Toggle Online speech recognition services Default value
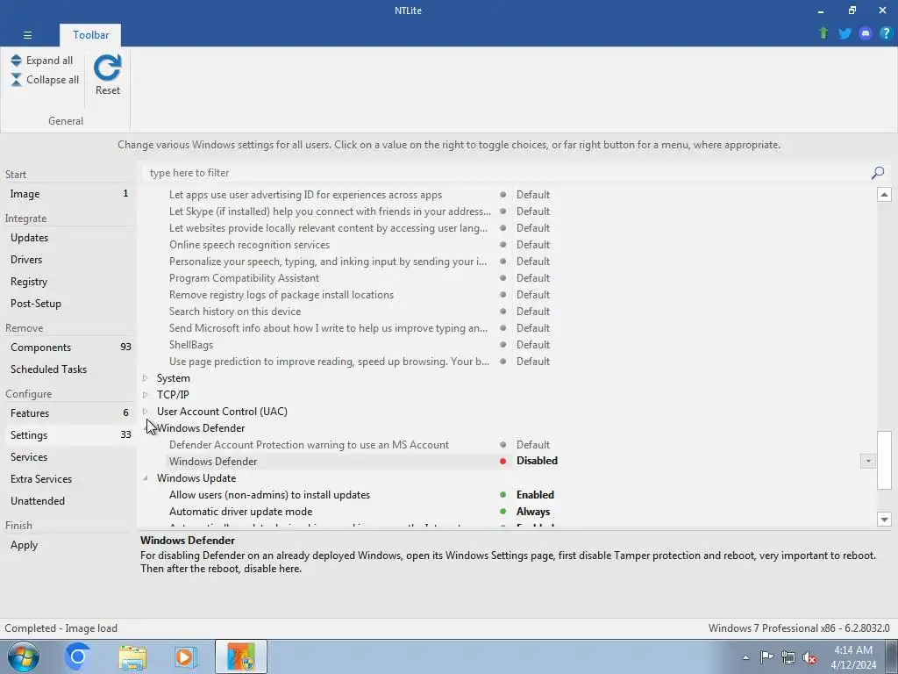Viewport: 898px width, 674px height. pyautogui.click(x=532, y=245)
